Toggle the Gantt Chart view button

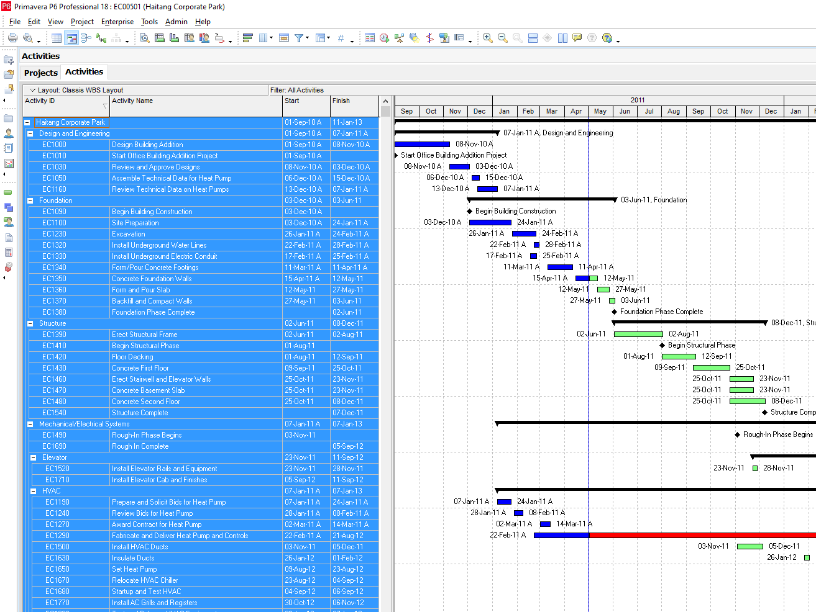coord(71,38)
